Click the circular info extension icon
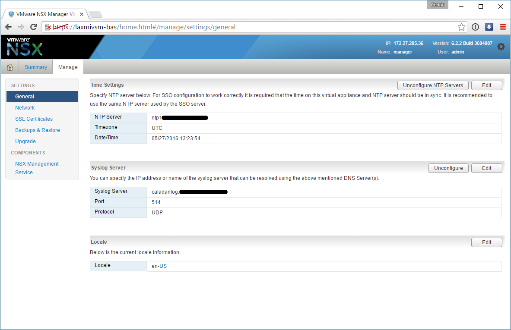 pyautogui.click(x=475, y=27)
